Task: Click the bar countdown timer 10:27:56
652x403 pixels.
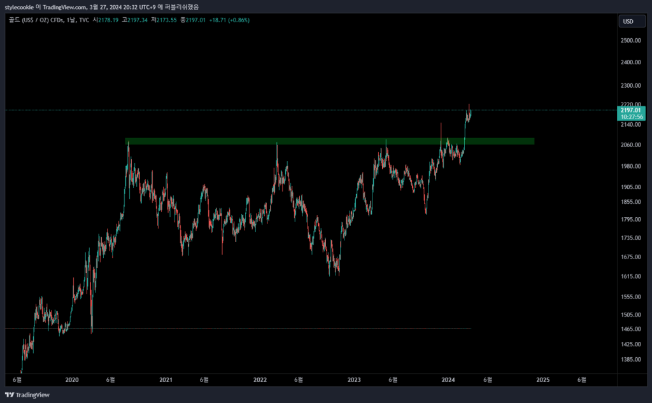Action: pyautogui.click(x=632, y=117)
